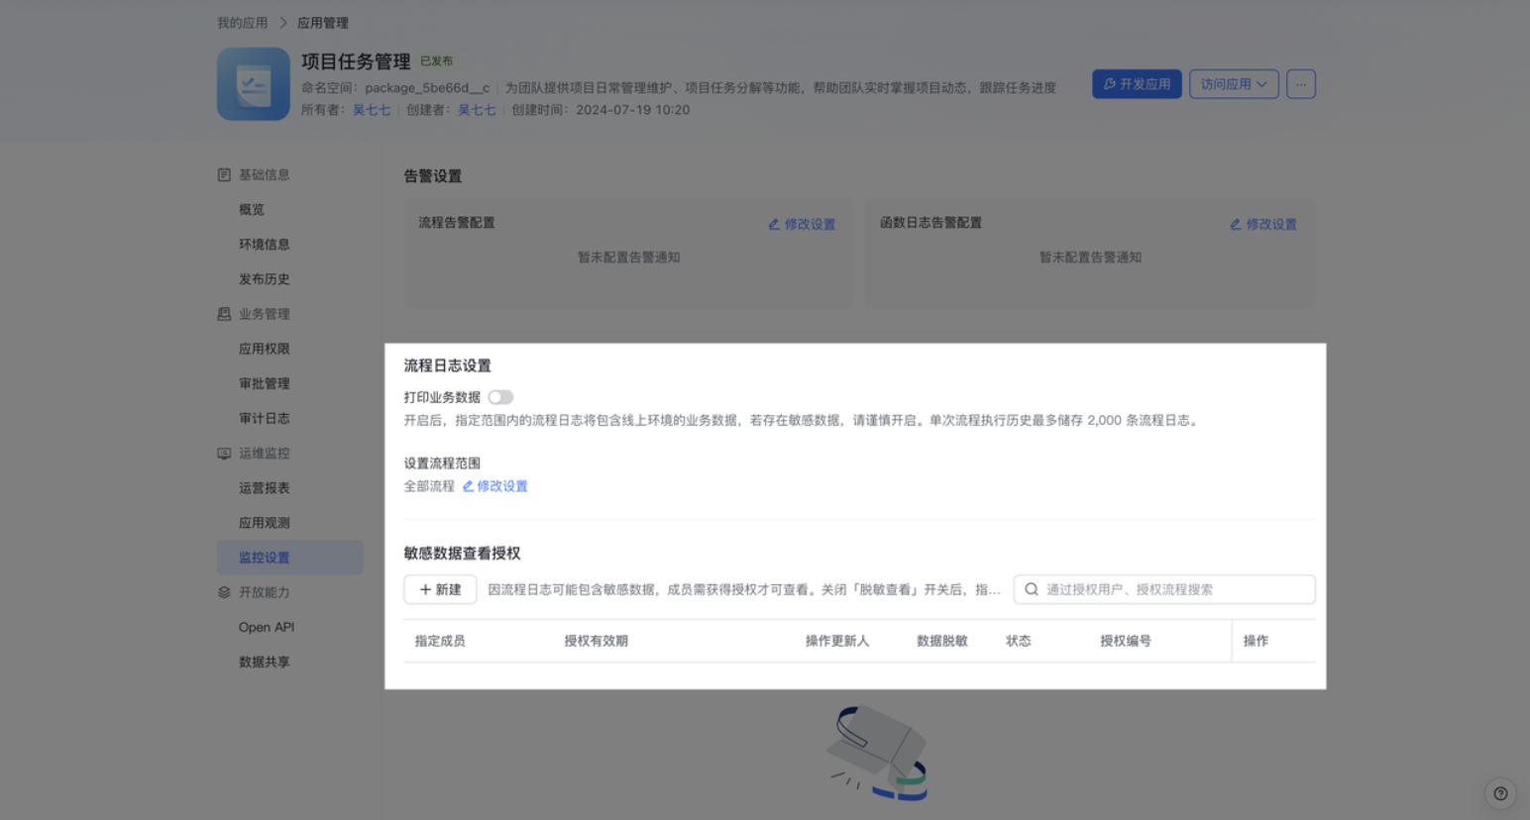This screenshot has height=820, width=1530.
Task: Click the project task management app icon
Action: (x=254, y=84)
